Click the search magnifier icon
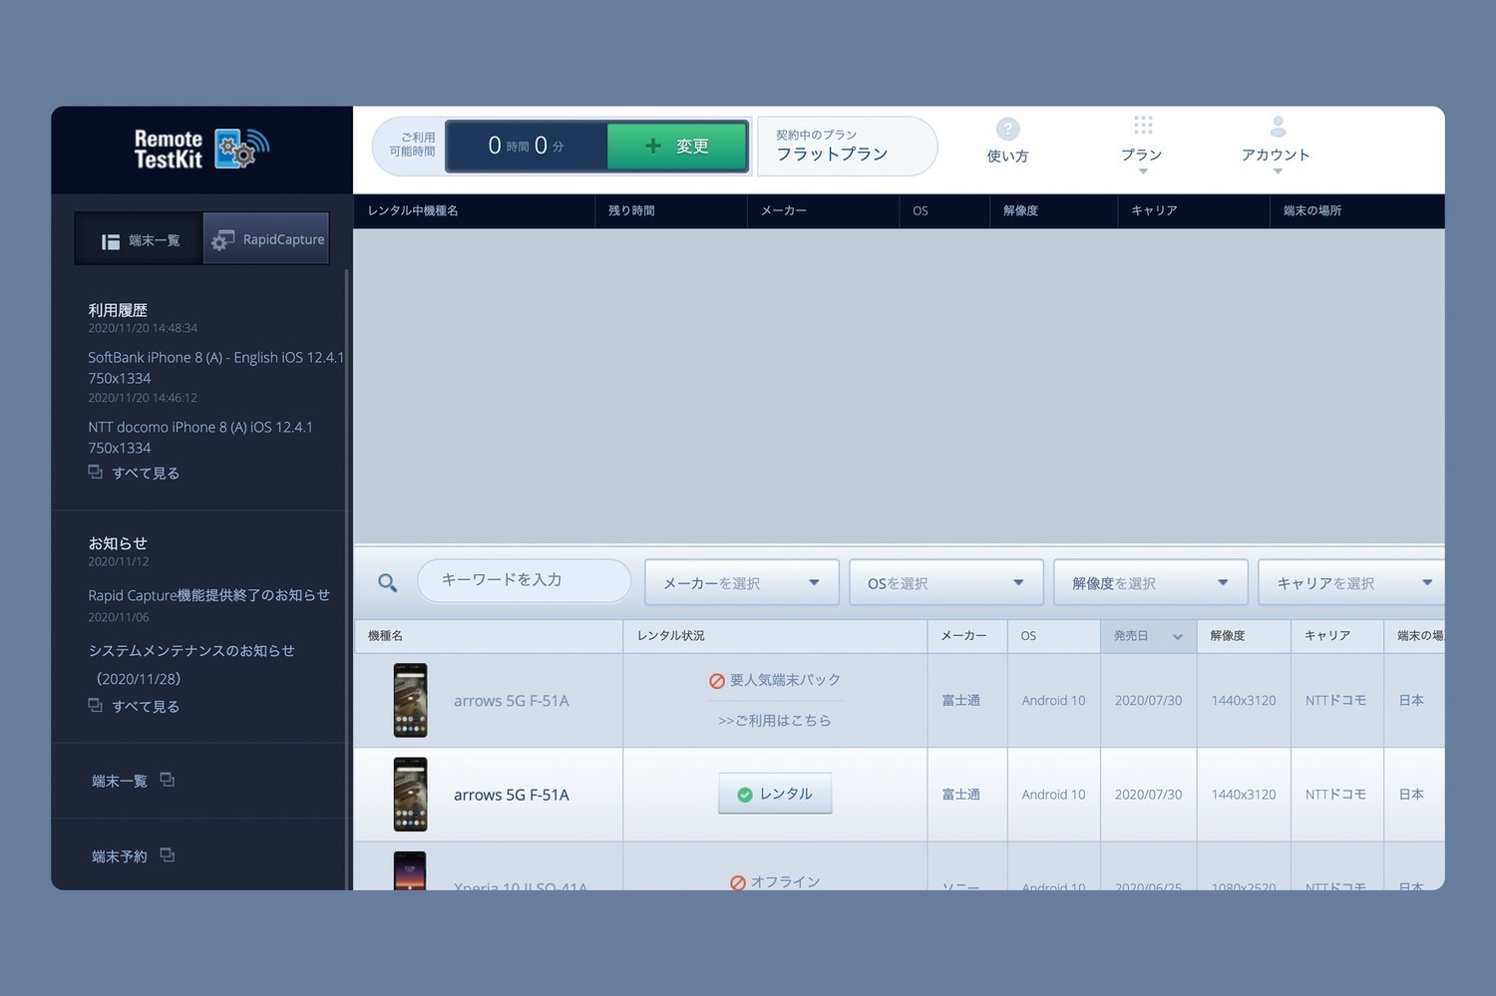 point(387,582)
